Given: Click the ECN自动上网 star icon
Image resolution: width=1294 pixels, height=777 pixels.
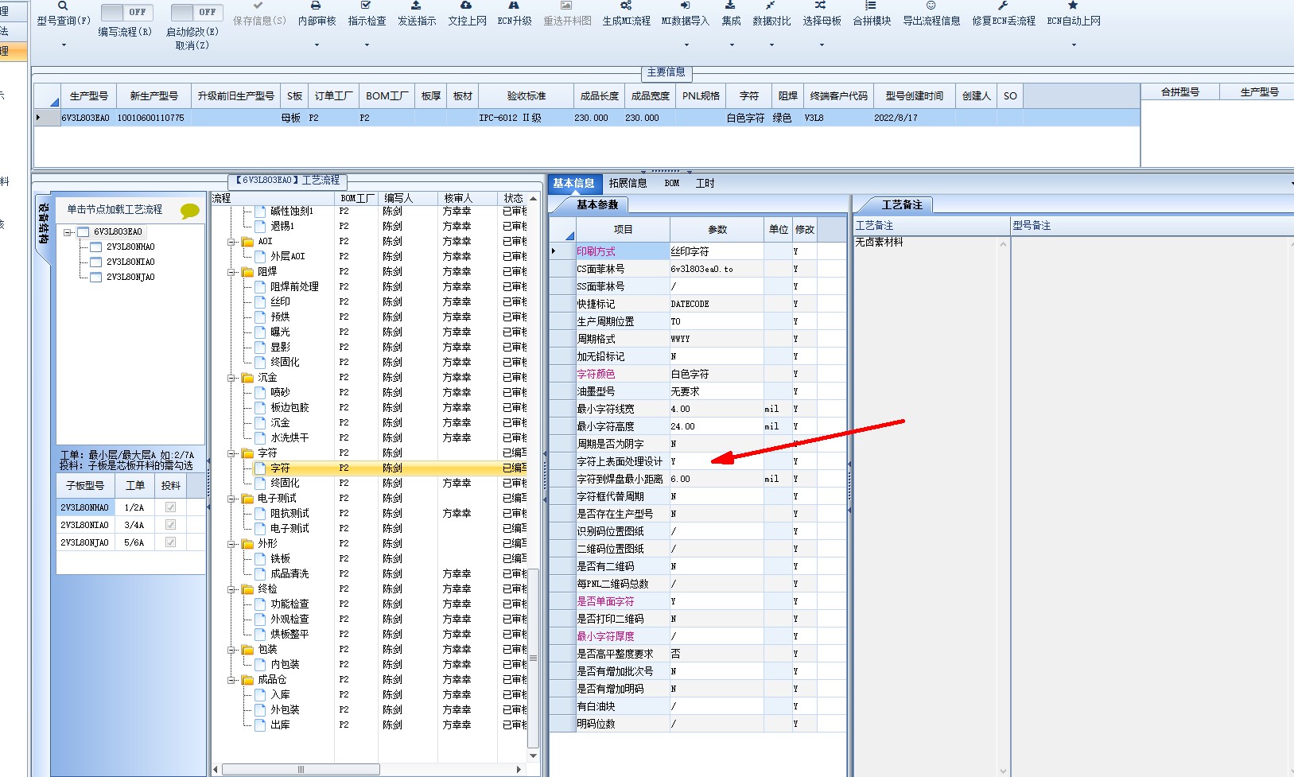Looking at the screenshot, I should click(x=1073, y=6).
